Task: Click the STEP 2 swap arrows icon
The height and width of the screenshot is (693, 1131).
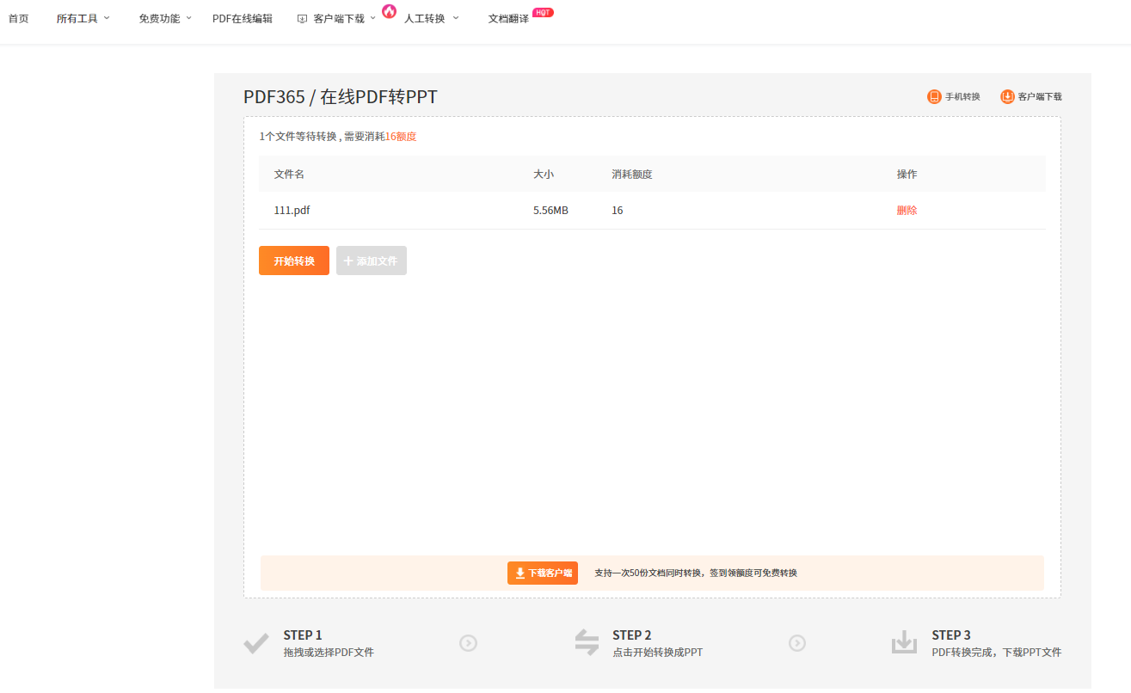Action: (x=587, y=642)
